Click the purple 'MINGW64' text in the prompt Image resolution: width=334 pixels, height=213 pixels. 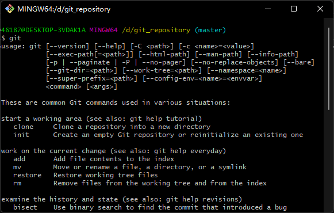(103, 30)
